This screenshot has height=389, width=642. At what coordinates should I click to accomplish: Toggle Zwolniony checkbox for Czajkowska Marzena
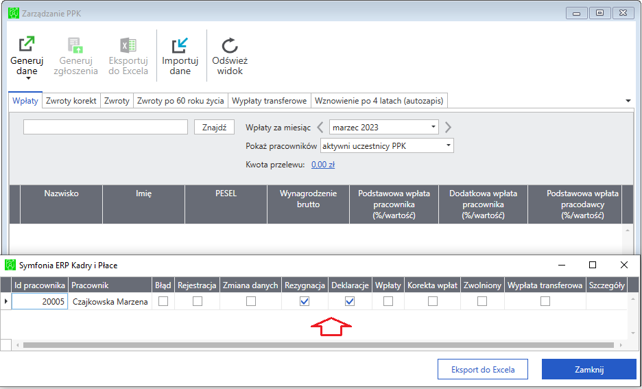[482, 301]
